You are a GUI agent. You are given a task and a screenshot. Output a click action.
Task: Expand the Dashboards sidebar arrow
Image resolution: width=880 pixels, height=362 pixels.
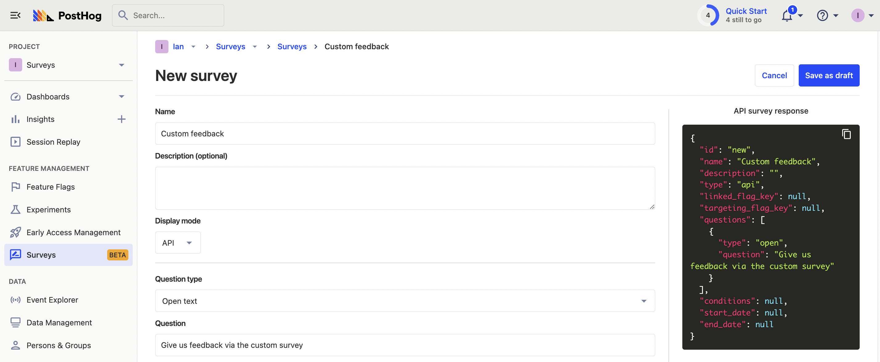121,97
